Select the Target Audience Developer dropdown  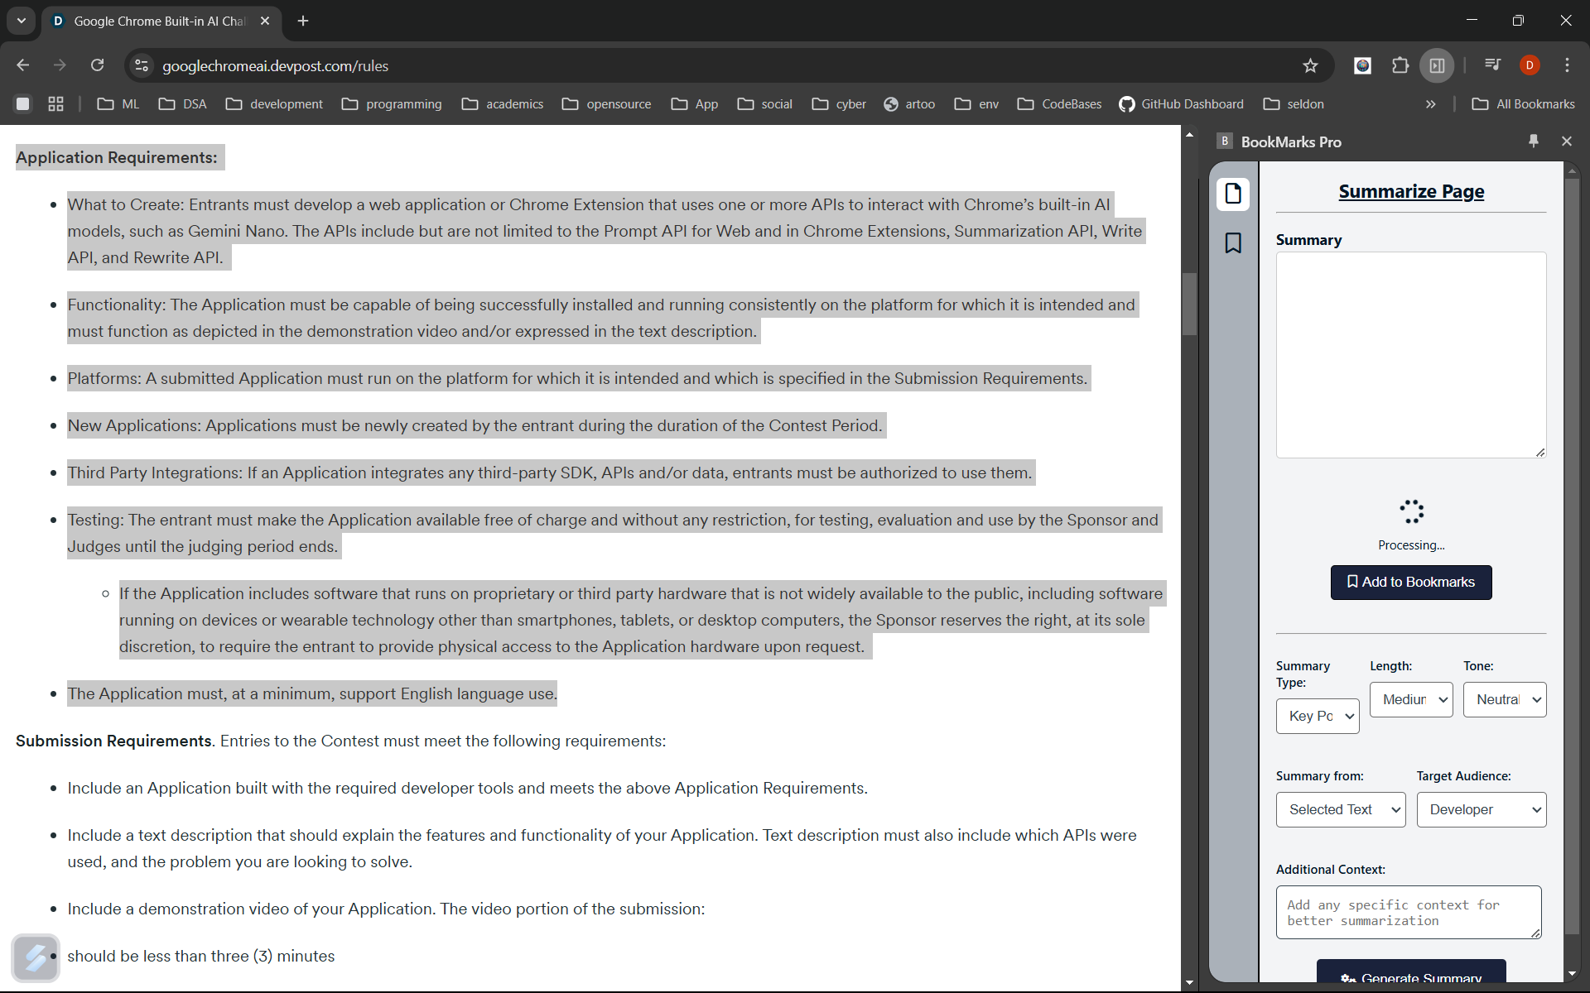[1481, 809]
